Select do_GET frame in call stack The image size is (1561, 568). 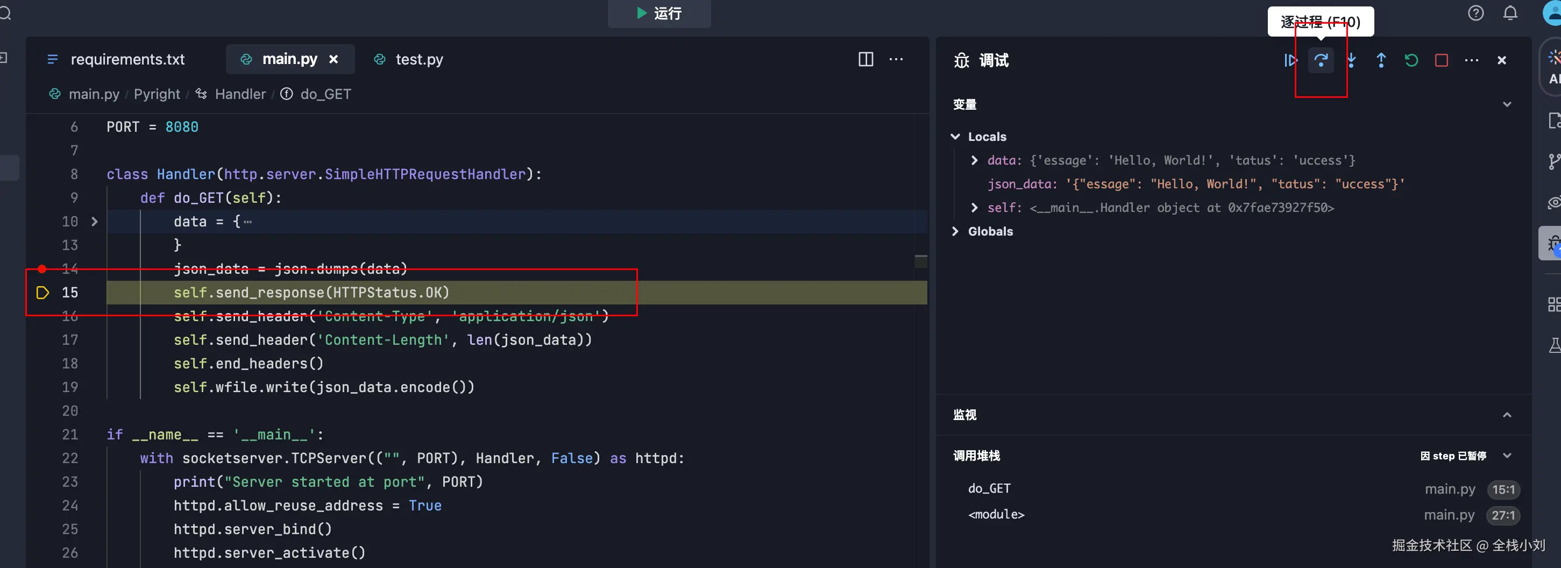989,488
